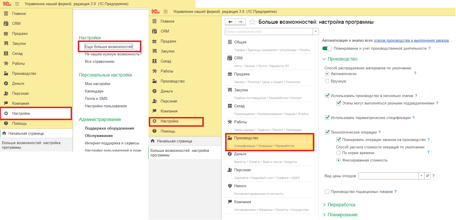456x220 pixels.
Task: Enable Производство подакцизных товаров checkbox
Action: (x=327, y=192)
